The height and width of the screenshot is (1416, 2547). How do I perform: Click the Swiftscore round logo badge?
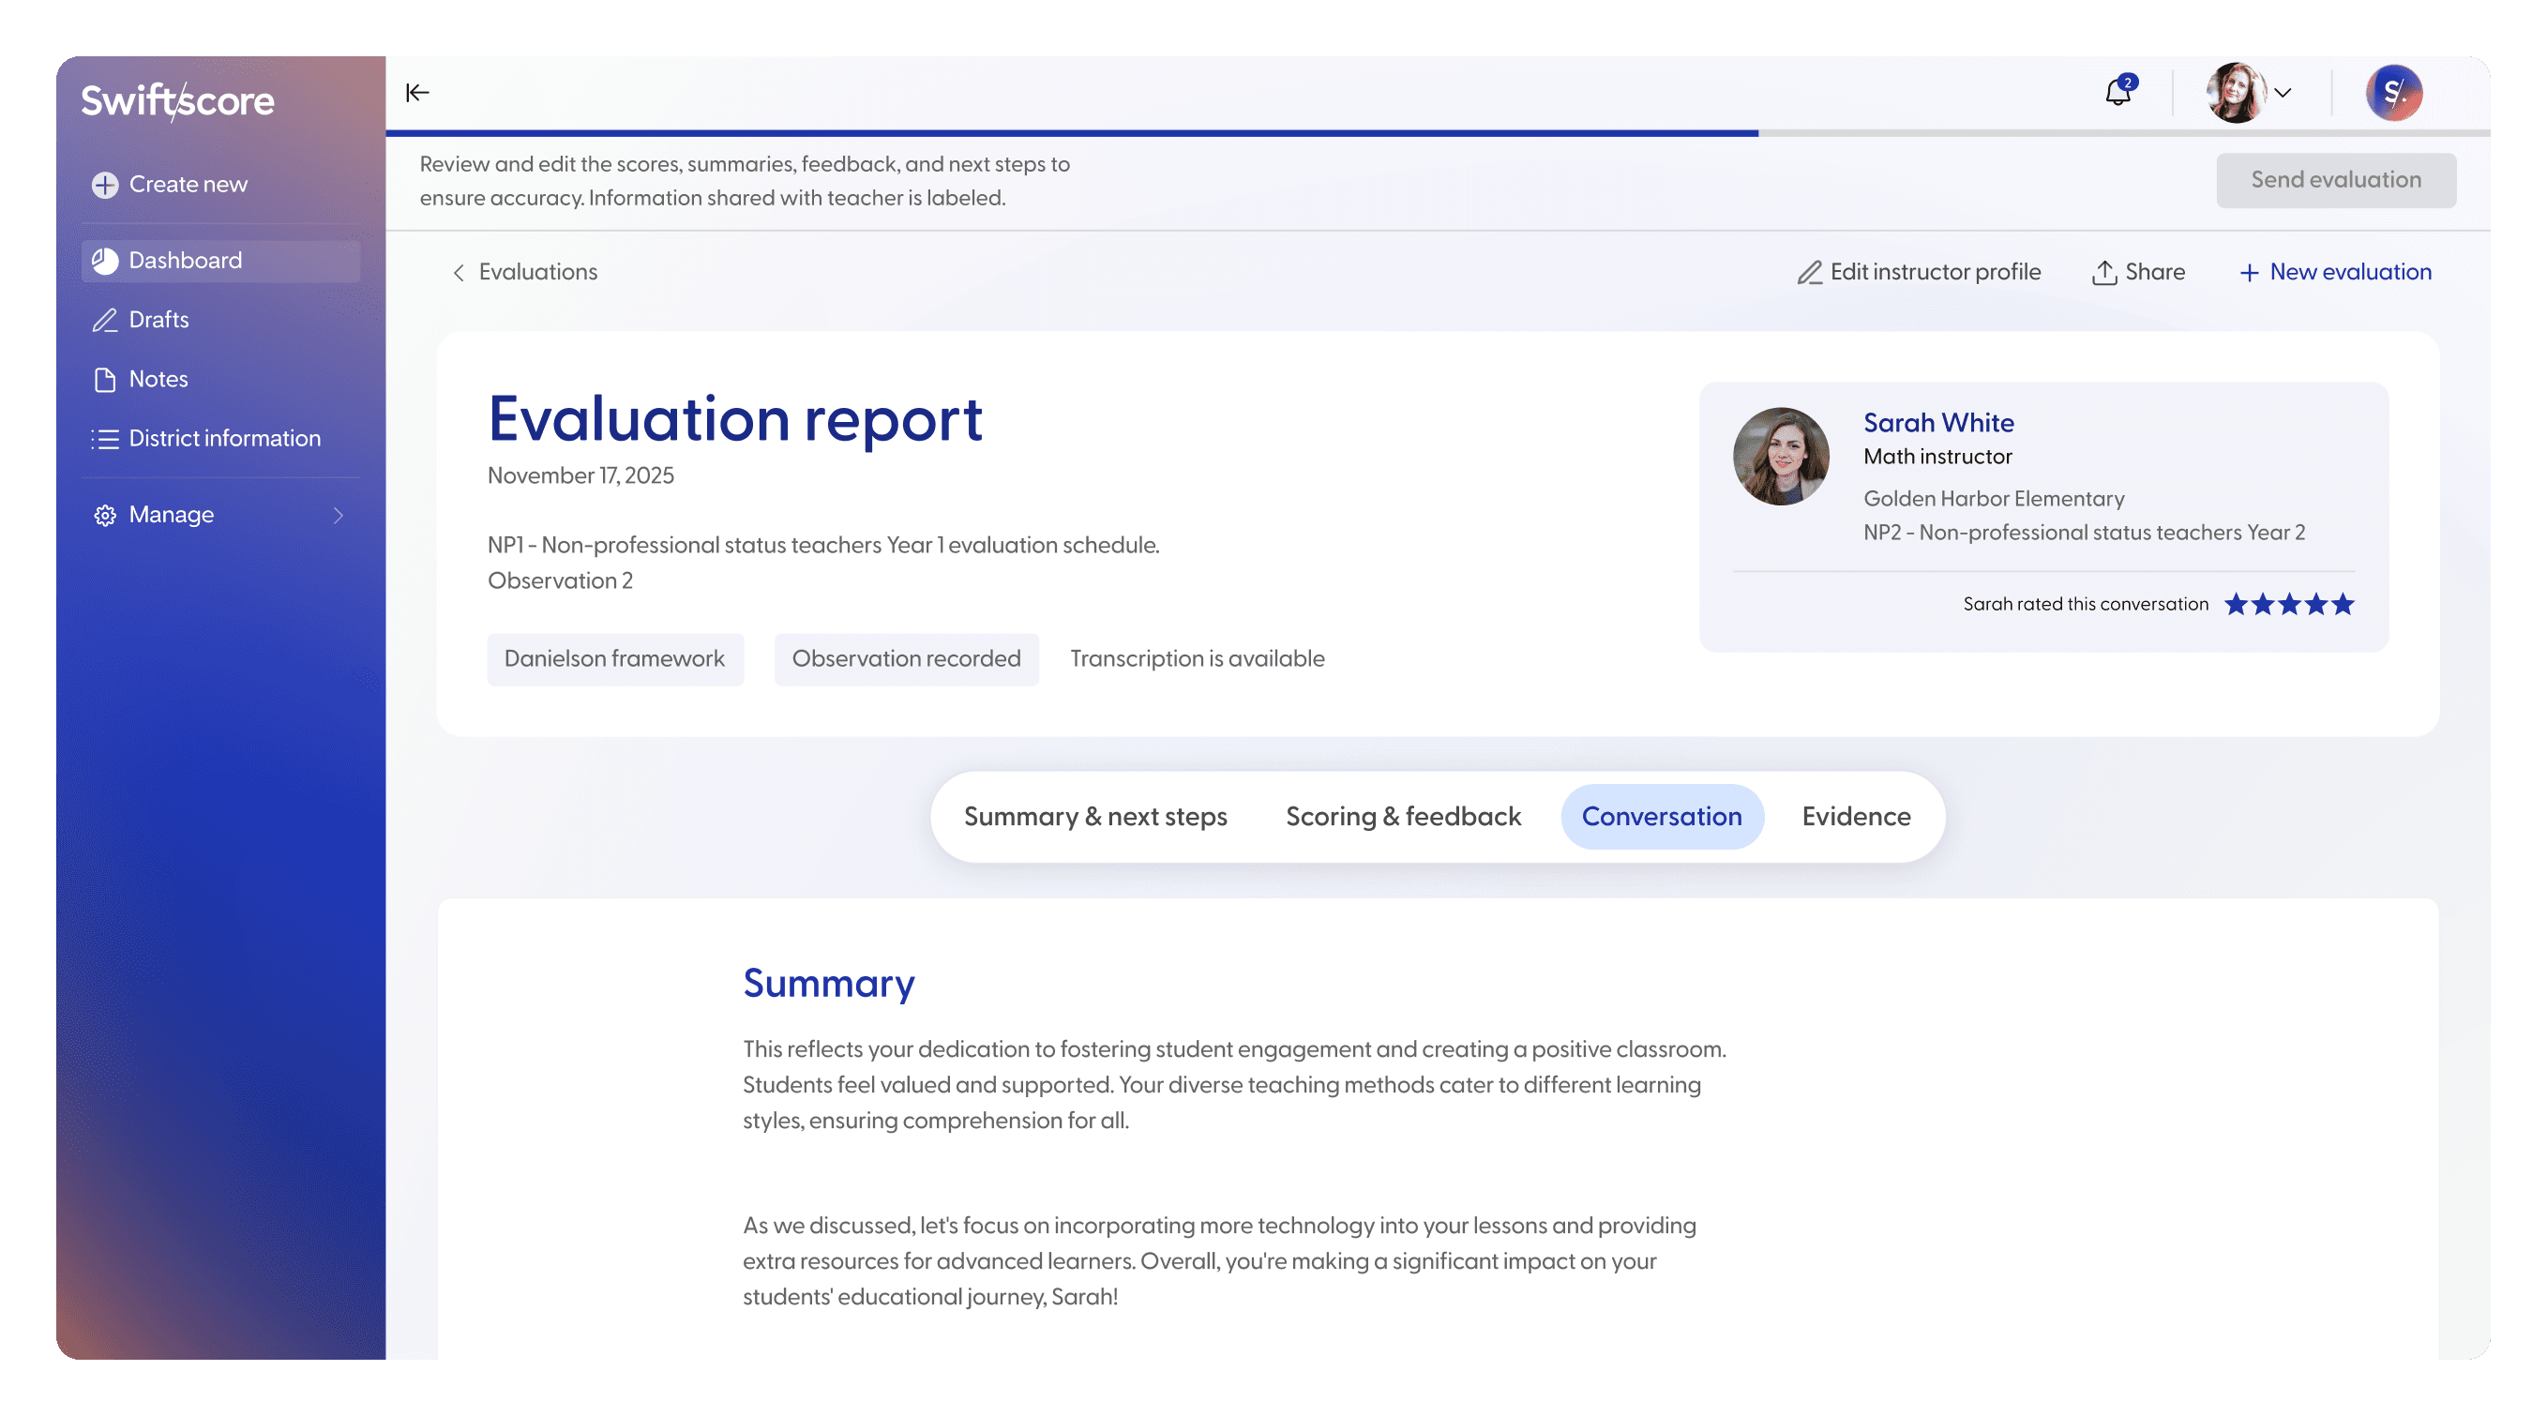coord(2393,93)
